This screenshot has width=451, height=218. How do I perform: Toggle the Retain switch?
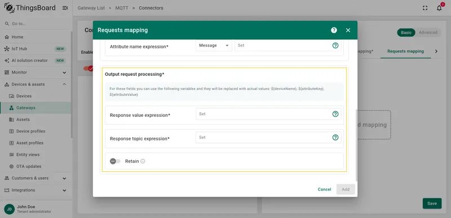coord(115,161)
